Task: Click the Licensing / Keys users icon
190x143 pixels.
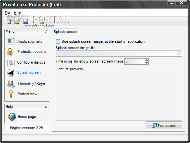Action: (x=11, y=84)
